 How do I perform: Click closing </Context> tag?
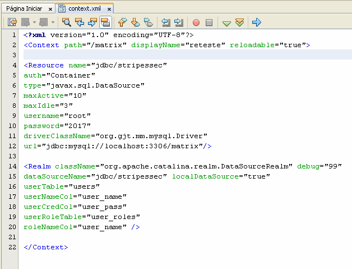point(46,247)
